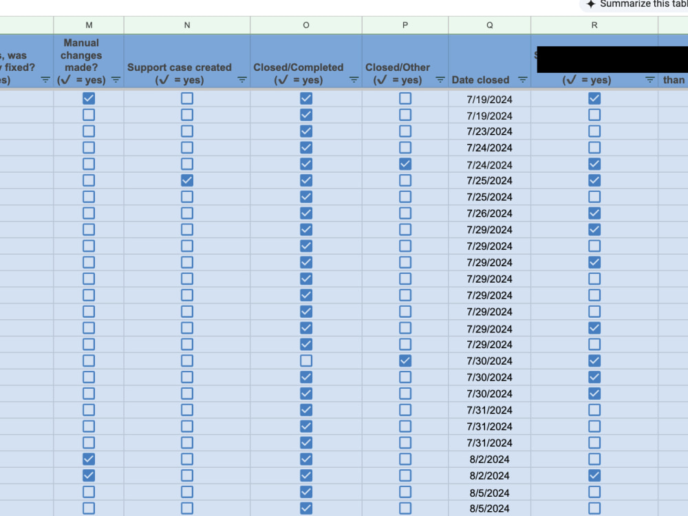Uncheck Closed/Other box in second 7/24/2024 row
Viewport: 688px width, 516px height.
[405, 164]
